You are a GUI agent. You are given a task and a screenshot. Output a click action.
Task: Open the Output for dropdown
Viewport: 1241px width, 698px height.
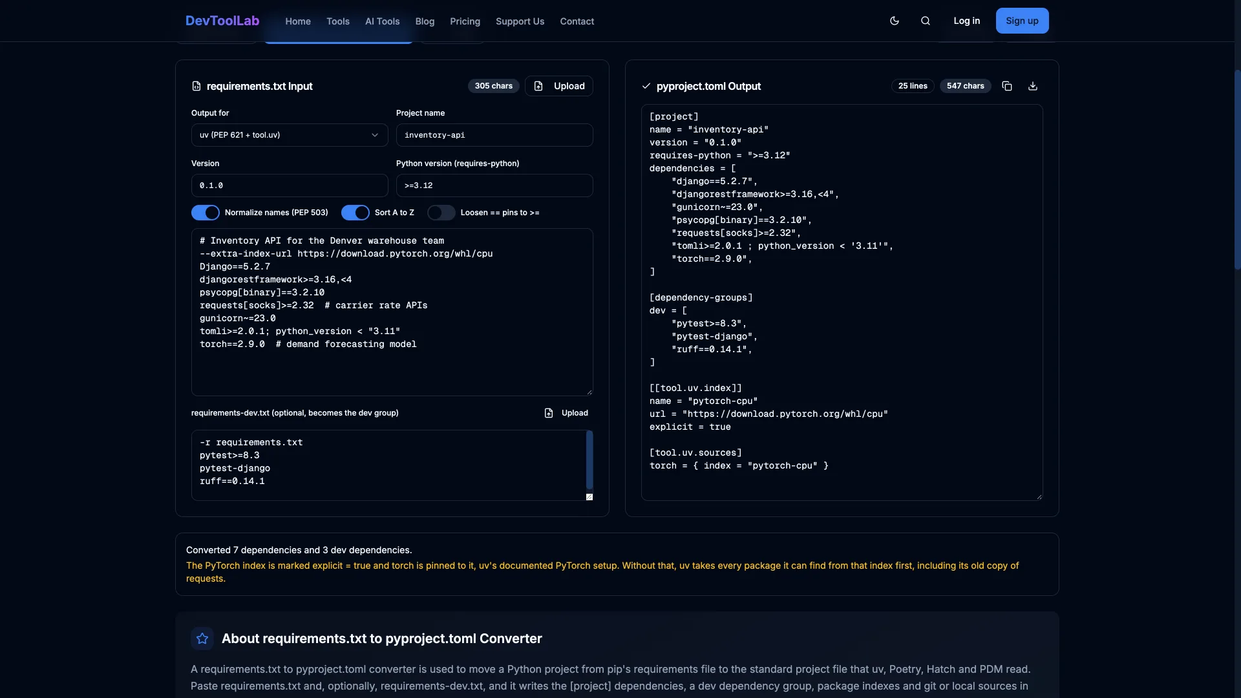click(290, 135)
